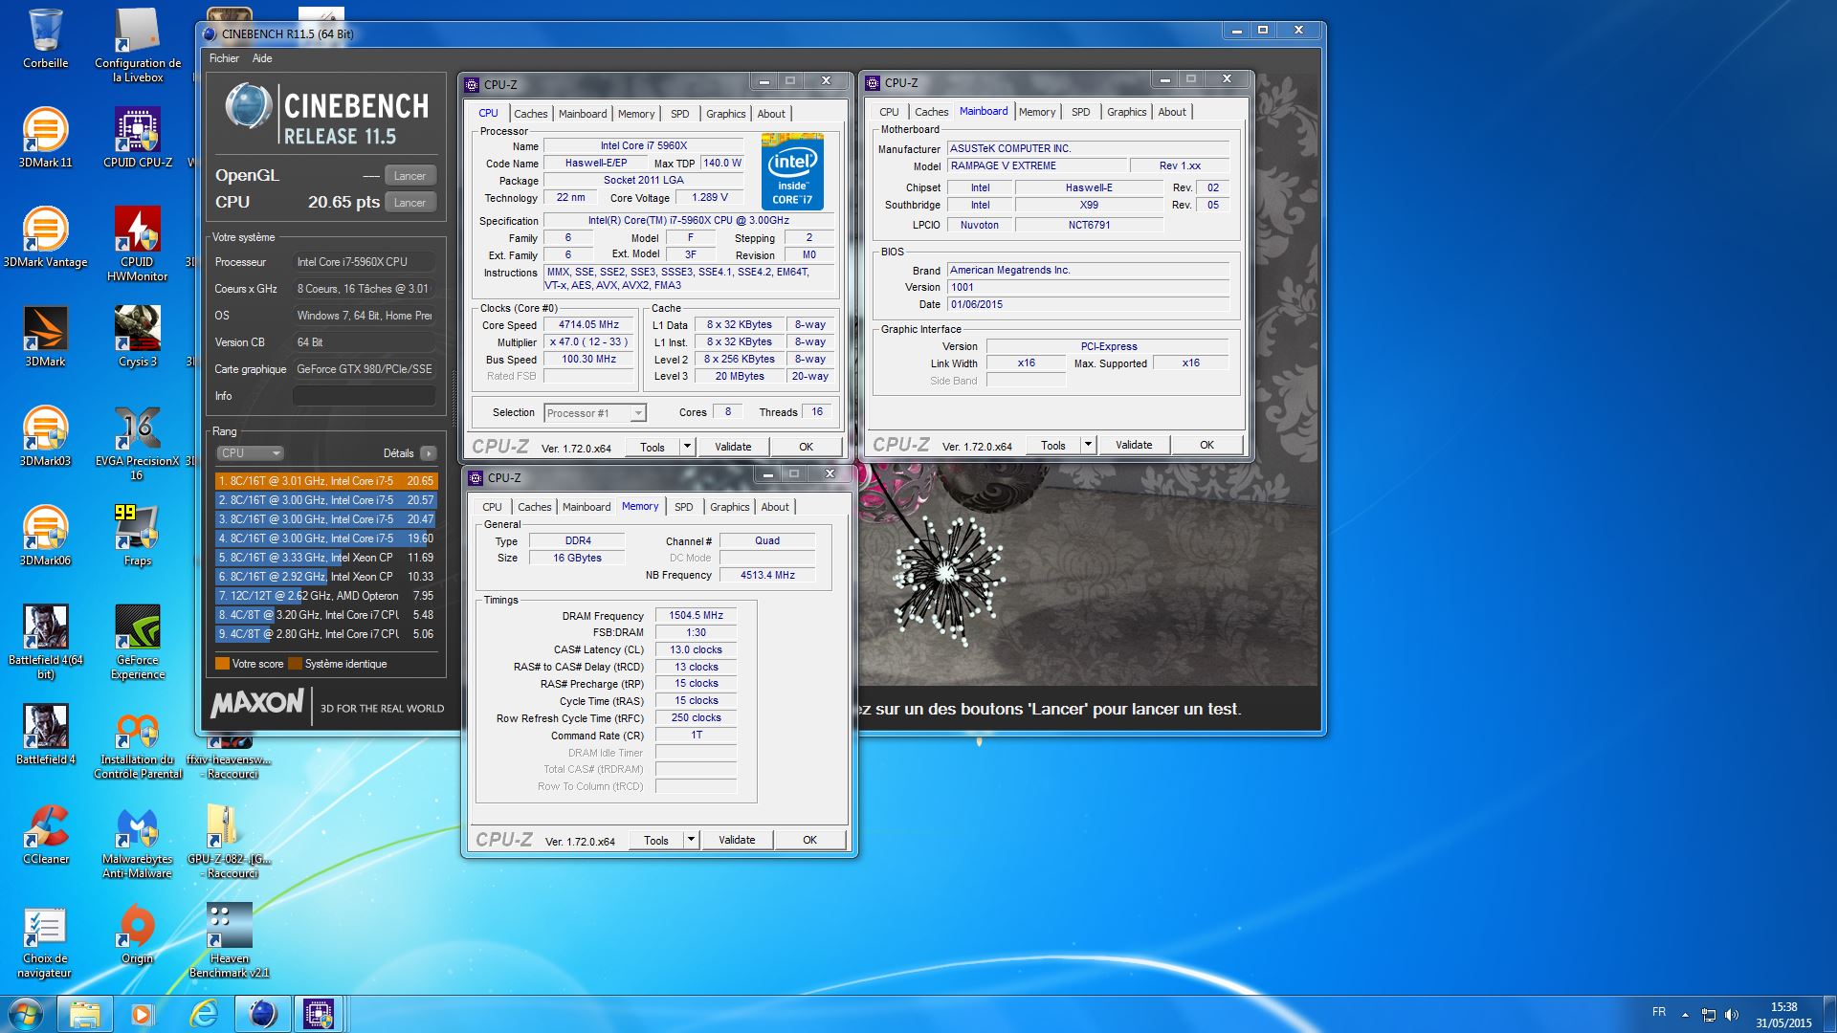Open Malwarebytes Anti-Malware shortcut
Screen dimensions: 1837x1033
pos(138,841)
